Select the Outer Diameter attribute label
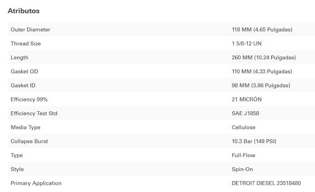 point(30,29)
